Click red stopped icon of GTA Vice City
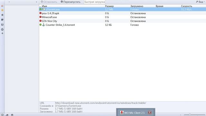 (x=41, y=21)
